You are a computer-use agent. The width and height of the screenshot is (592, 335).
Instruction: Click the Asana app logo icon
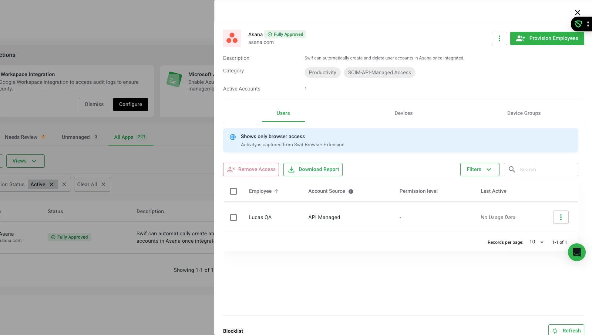point(232,38)
